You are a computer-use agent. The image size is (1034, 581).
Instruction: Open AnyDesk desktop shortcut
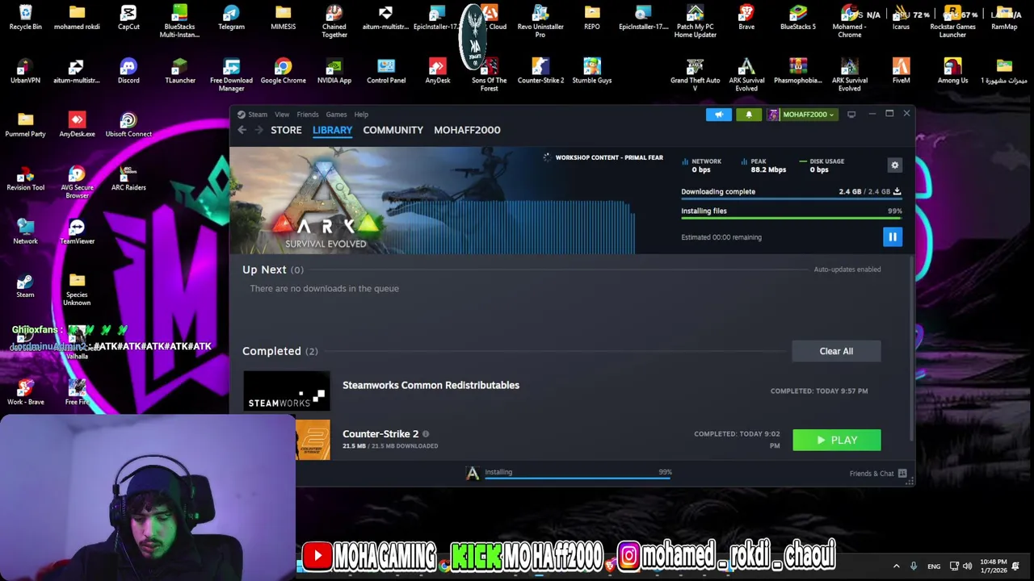pos(438,71)
